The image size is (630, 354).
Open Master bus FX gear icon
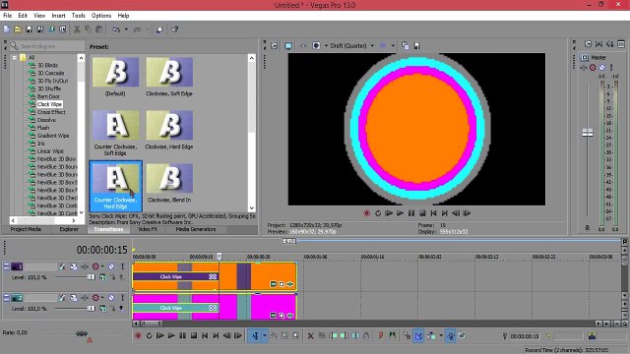pos(593,68)
